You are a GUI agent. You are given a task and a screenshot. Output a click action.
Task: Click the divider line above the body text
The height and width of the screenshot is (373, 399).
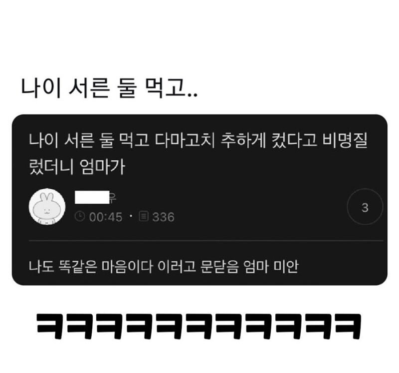click(206, 241)
